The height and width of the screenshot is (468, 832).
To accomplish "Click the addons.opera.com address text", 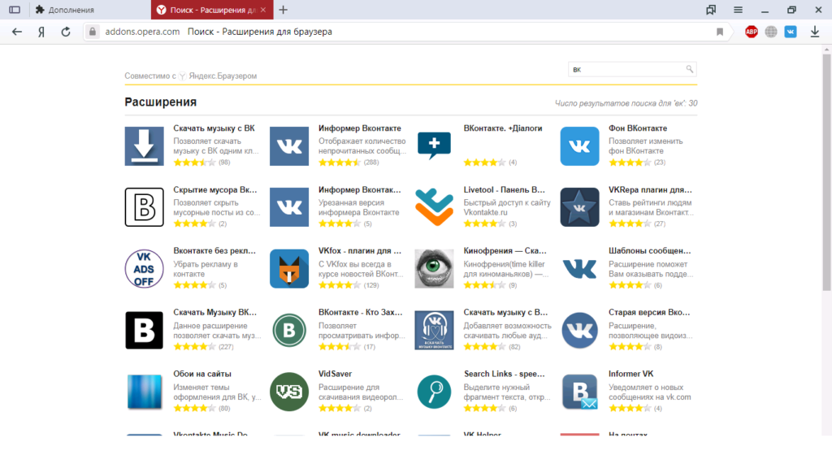I will point(142,32).
